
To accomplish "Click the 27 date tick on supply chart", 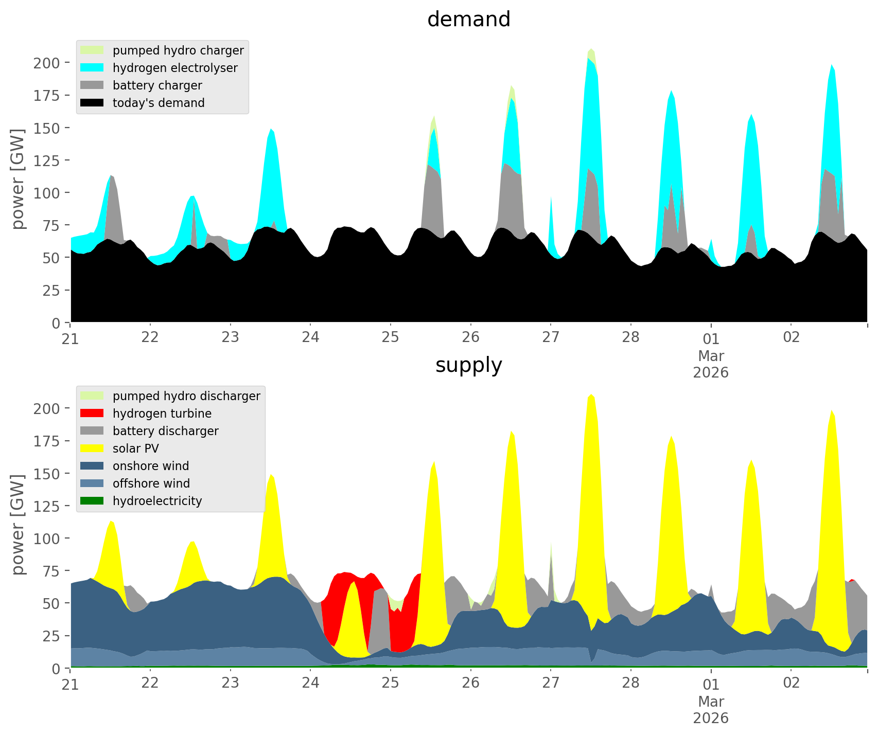I will [x=551, y=683].
